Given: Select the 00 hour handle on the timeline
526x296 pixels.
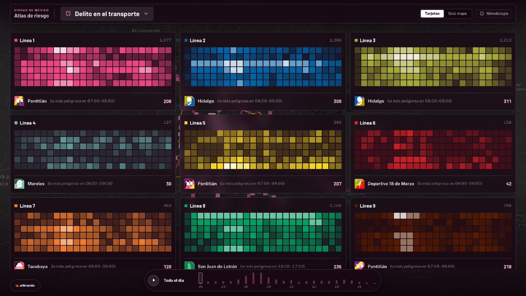Looking at the screenshot, I should point(200,278).
